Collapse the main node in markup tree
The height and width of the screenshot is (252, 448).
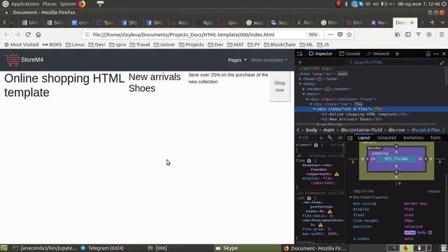coord(304,94)
